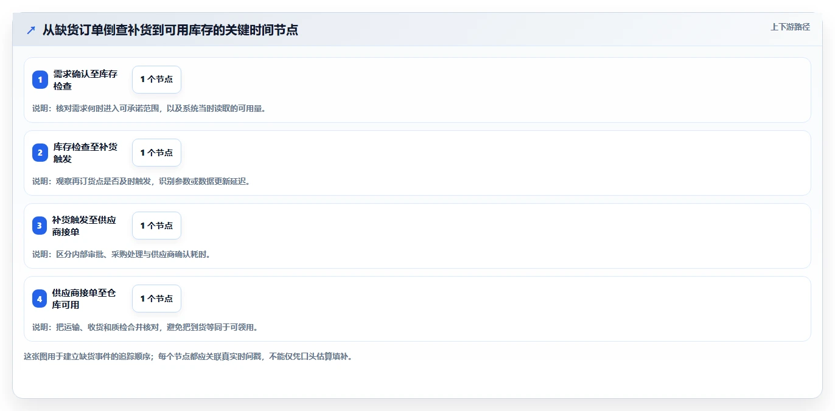Select step badge number 3
Image resolution: width=835 pixels, height=411 pixels.
tap(40, 226)
